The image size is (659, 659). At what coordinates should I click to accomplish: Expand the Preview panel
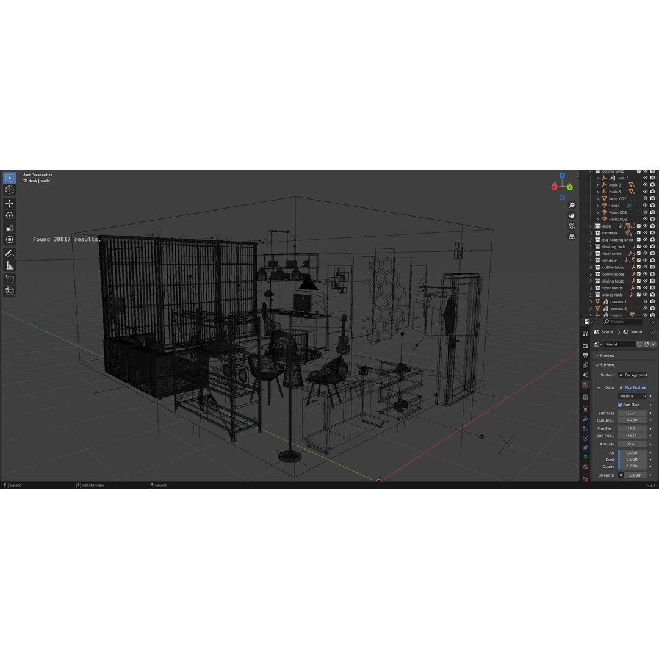click(x=607, y=355)
